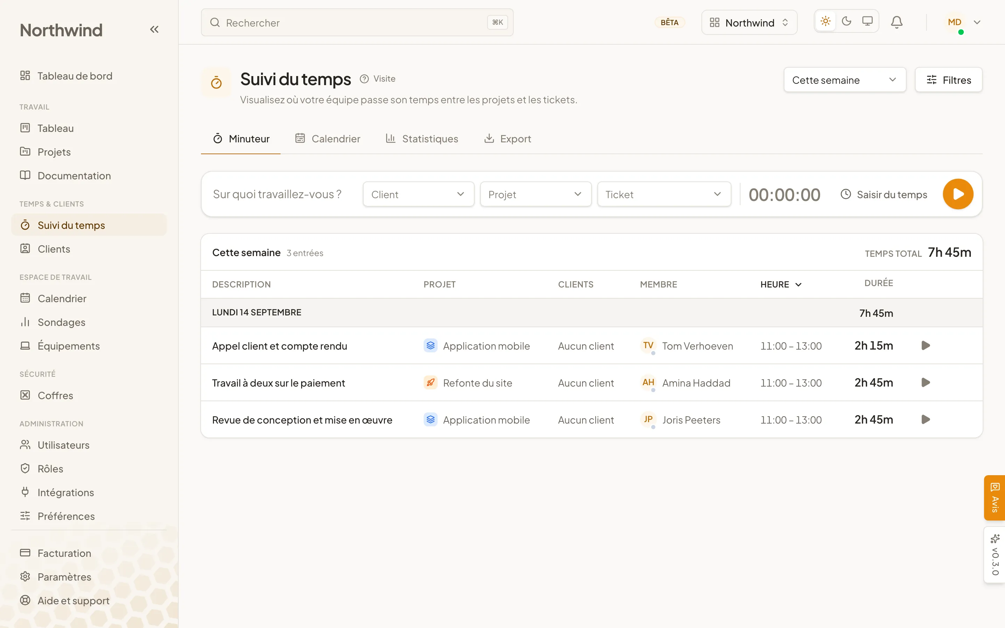Image resolution: width=1005 pixels, height=628 pixels.
Task: Open Paramètres from sidebar
Action: click(89, 577)
